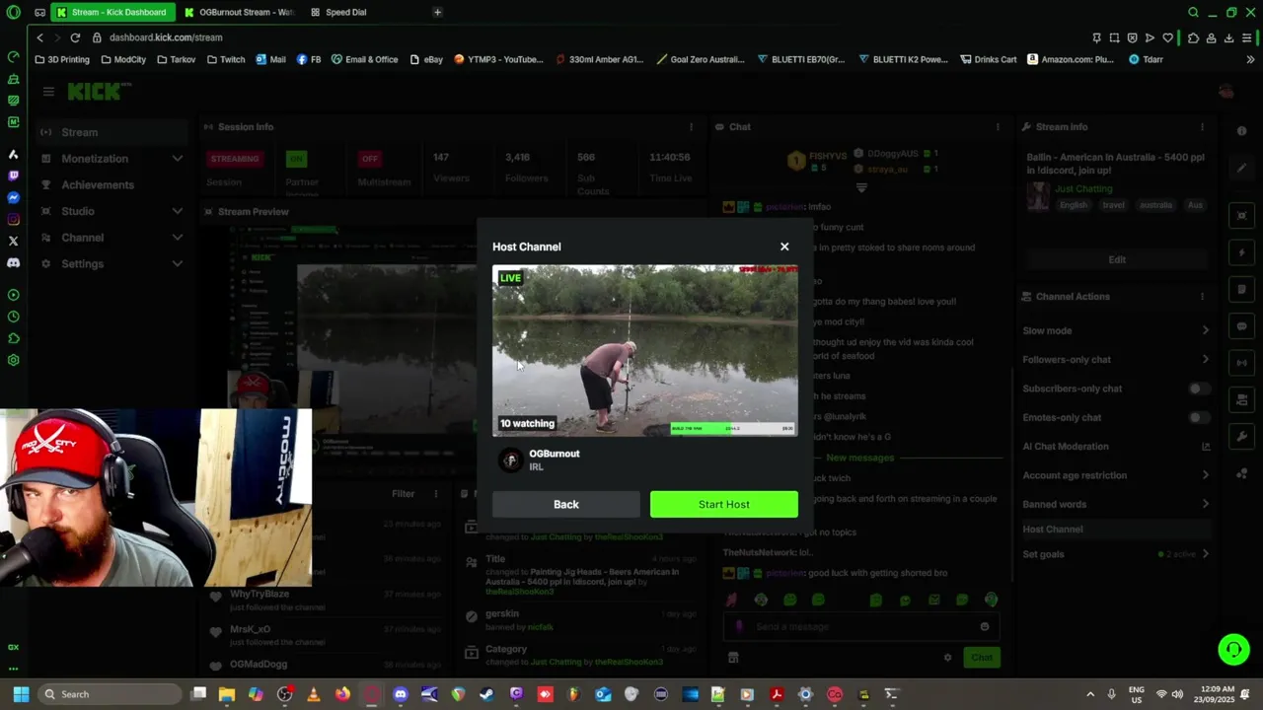Open the OGBurnout live stream thumbnail

click(x=645, y=350)
